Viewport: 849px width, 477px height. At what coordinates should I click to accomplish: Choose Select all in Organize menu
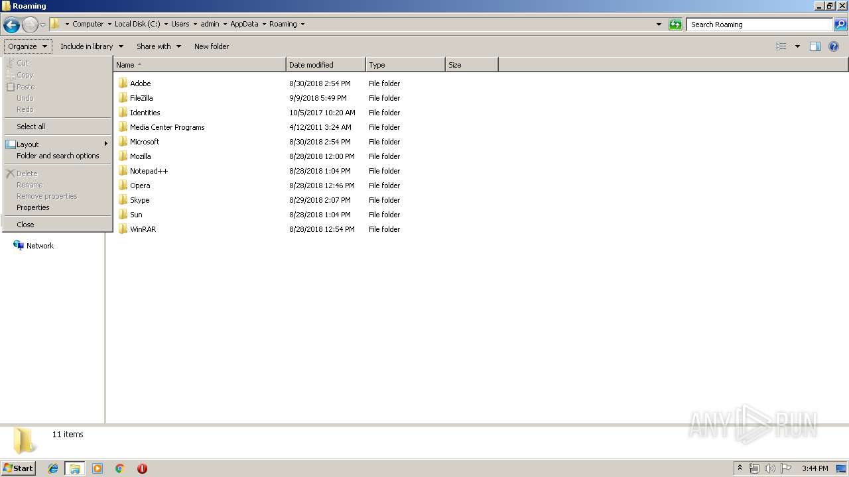[x=58, y=127]
